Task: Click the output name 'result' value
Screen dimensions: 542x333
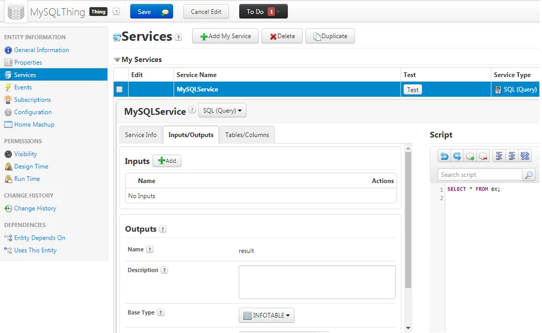Action: coord(246,251)
